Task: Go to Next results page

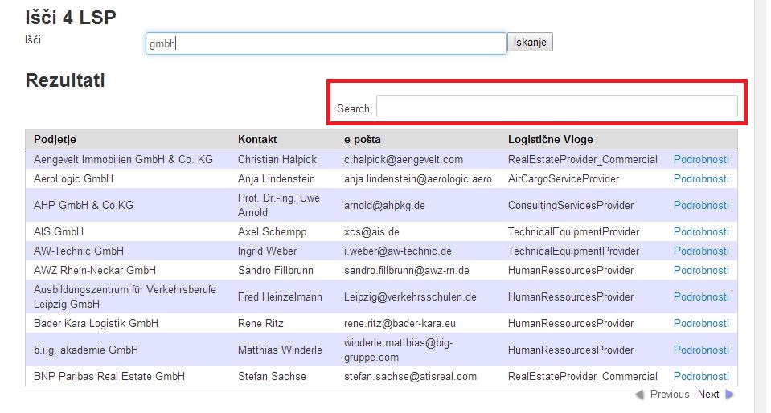Action: pos(708,395)
